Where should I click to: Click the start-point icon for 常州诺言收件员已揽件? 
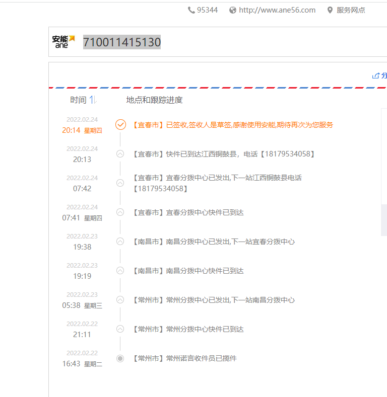(120, 358)
